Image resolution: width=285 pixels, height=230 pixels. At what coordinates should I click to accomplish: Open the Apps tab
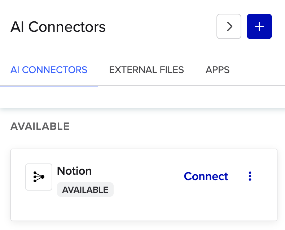[218, 70]
